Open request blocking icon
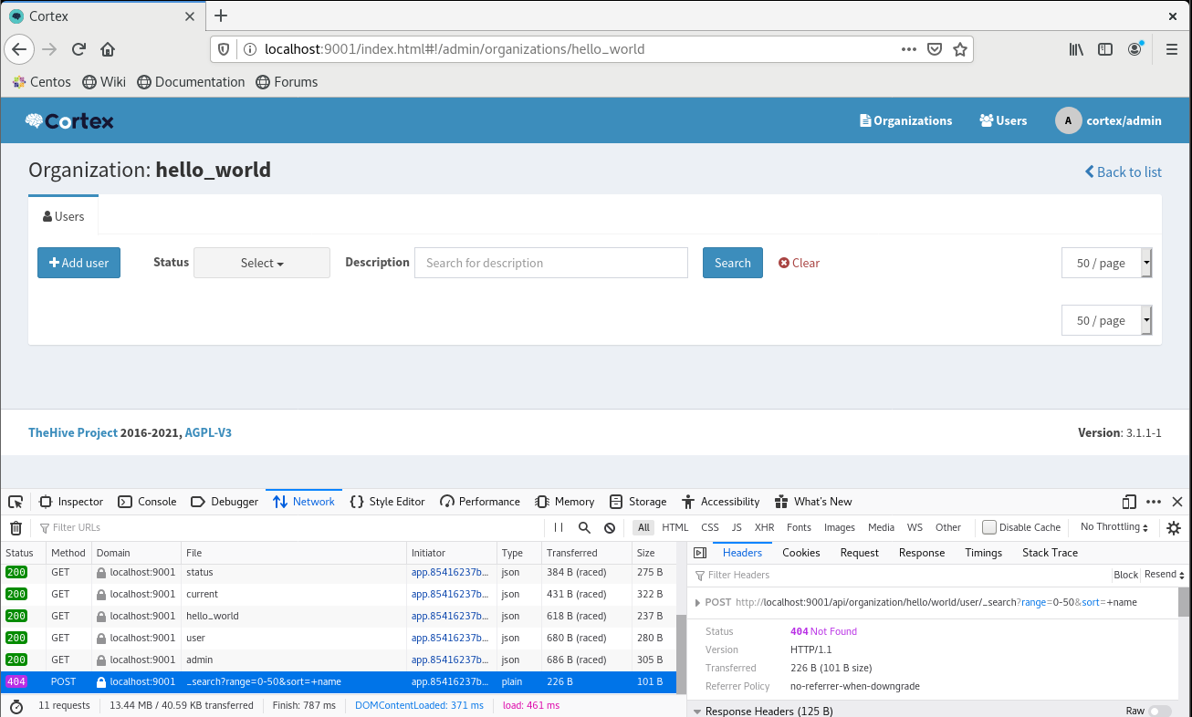This screenshot has width=1192, height=717. [x=610, y=527]
